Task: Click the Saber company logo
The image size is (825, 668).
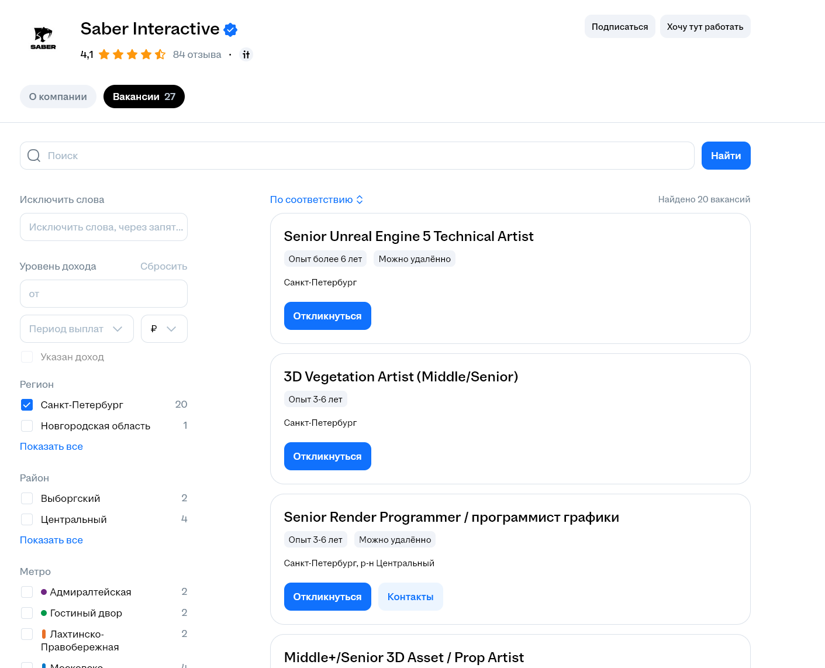Action: point(43,38)
